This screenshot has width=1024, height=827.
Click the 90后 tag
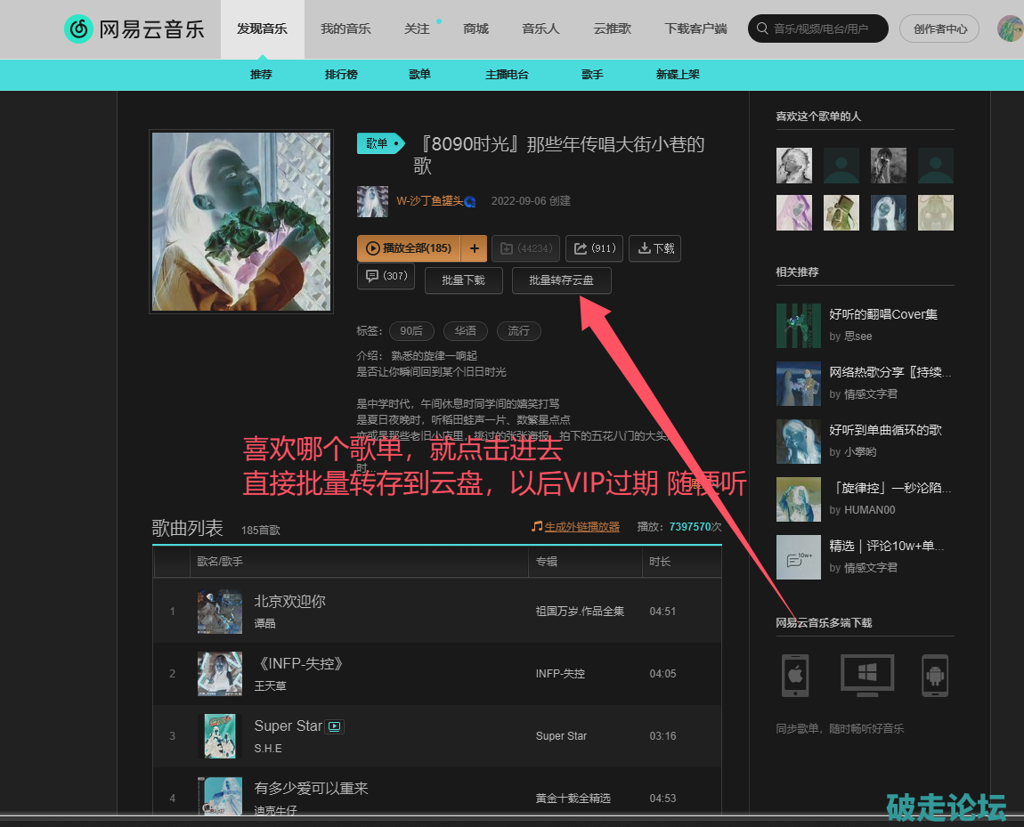pyautogui.click(x=411, y=331)
